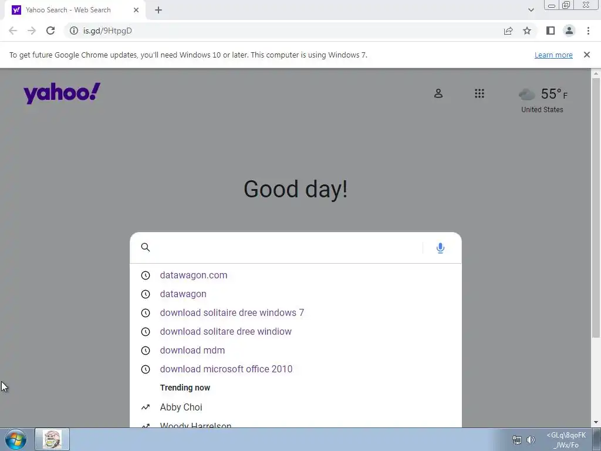Viewport: 601px width, 451px height.
Task: Open Learn more link in update banner
Action: coord(553,55)
